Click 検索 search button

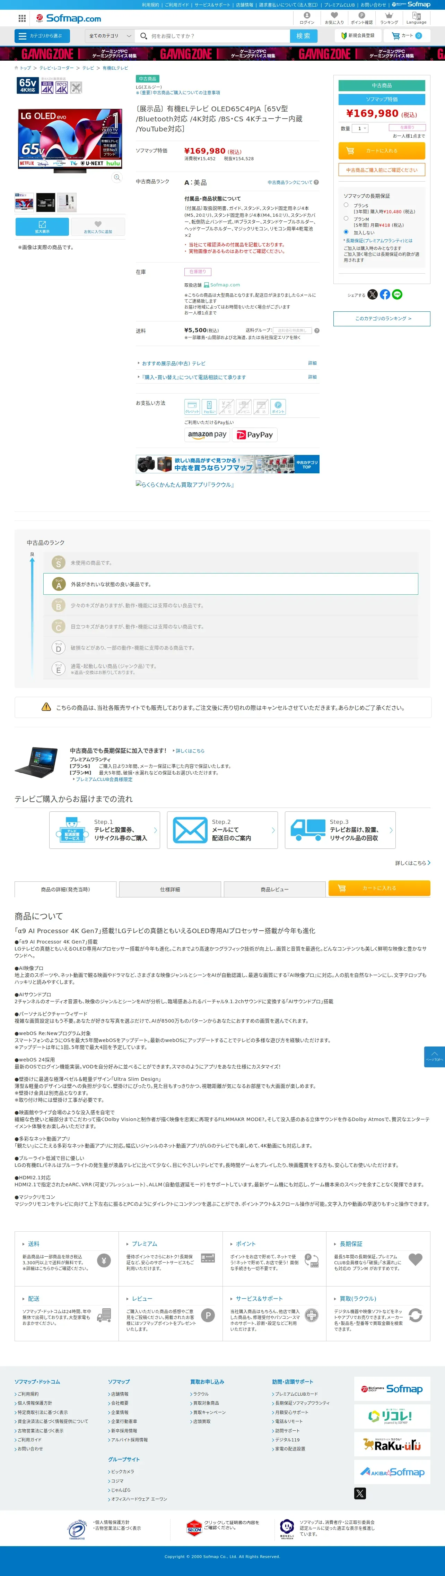pyautogui.click(x=303, y=35)
